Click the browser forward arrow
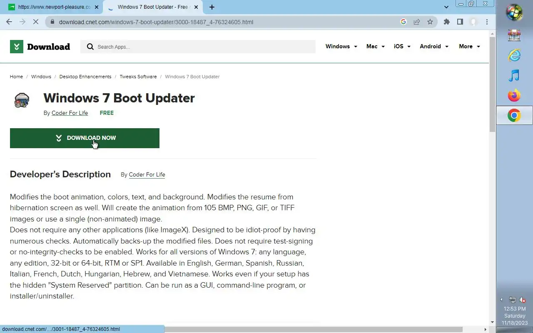 tap(22, 22)
